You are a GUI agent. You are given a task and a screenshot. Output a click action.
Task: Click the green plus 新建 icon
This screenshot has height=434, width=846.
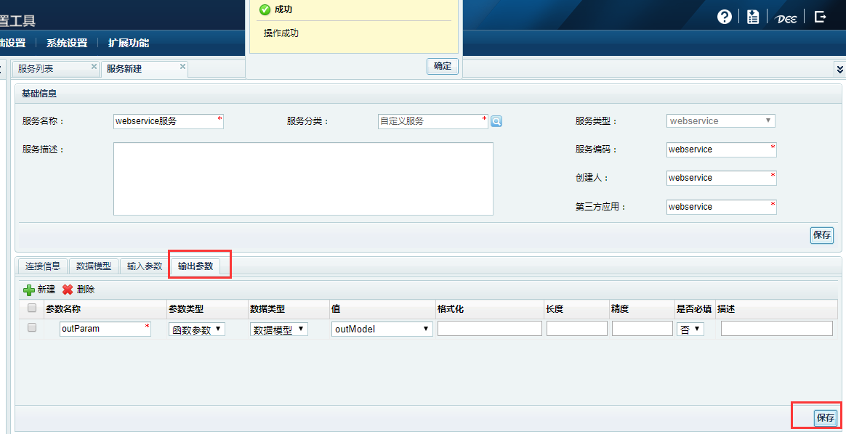(29, 290)
